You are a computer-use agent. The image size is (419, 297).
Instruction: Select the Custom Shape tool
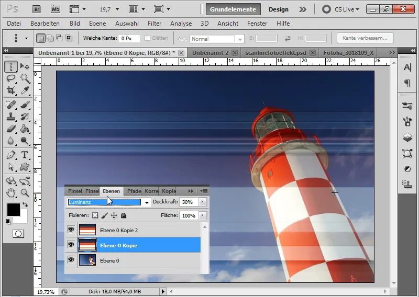coord(25,167)
